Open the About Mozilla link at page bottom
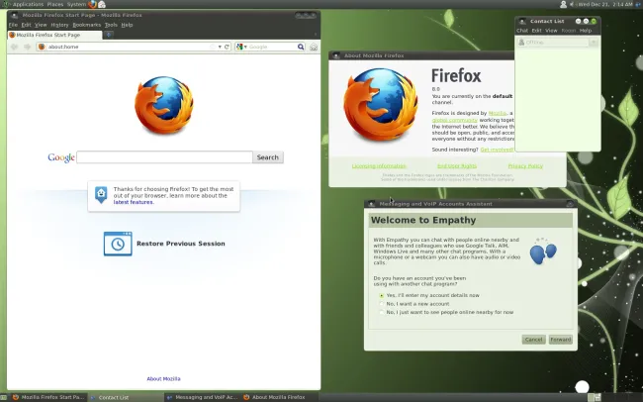 [x=163, y=378]
